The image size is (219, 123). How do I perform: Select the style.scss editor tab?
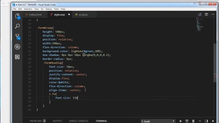click(60, 14)
